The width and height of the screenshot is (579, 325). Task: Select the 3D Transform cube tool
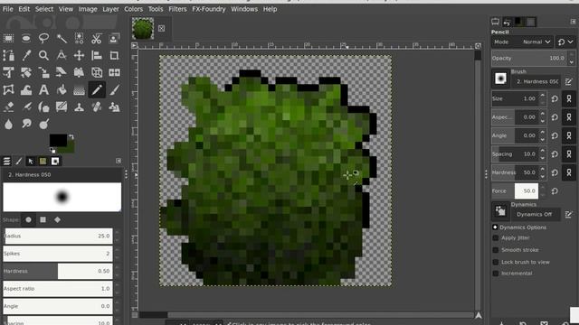[97, 72]
